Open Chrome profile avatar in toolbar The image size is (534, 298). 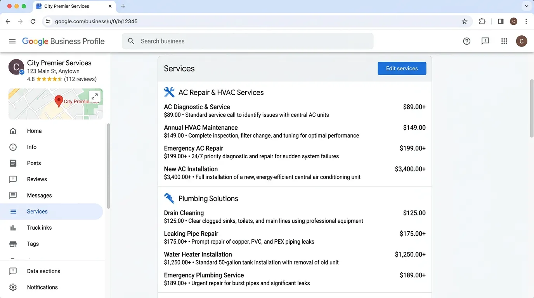pos(513,21)
